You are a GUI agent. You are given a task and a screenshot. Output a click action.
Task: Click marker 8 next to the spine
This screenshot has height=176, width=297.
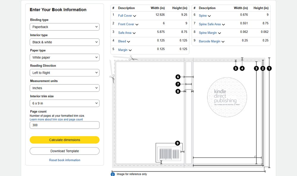point(178,92)
